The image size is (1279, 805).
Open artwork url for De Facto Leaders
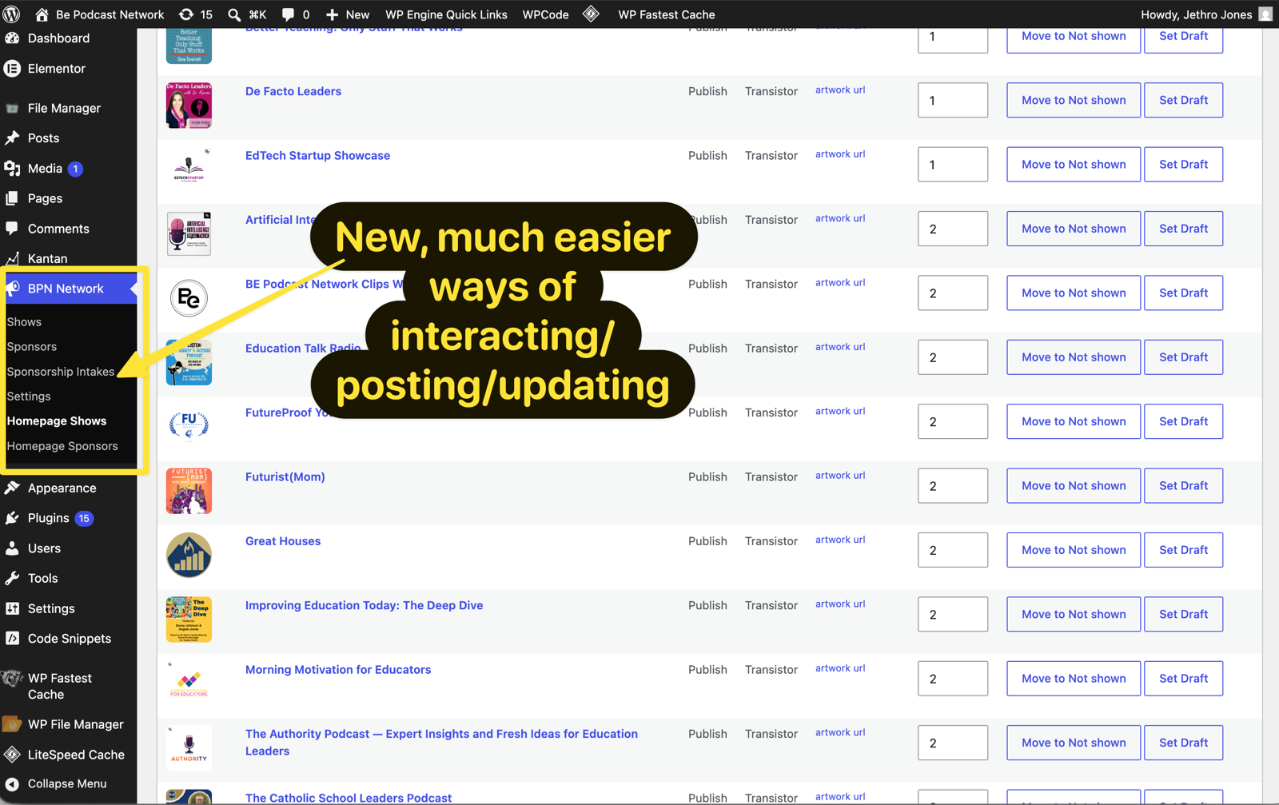tap(840, 90)
